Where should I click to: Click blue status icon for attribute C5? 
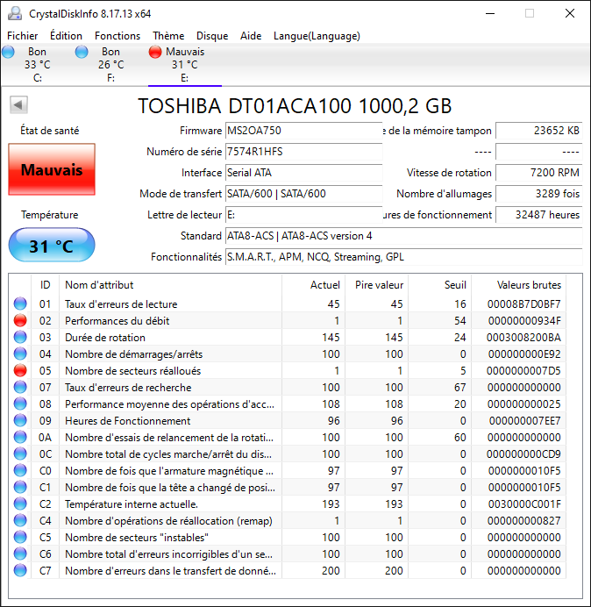pos(20,537)
